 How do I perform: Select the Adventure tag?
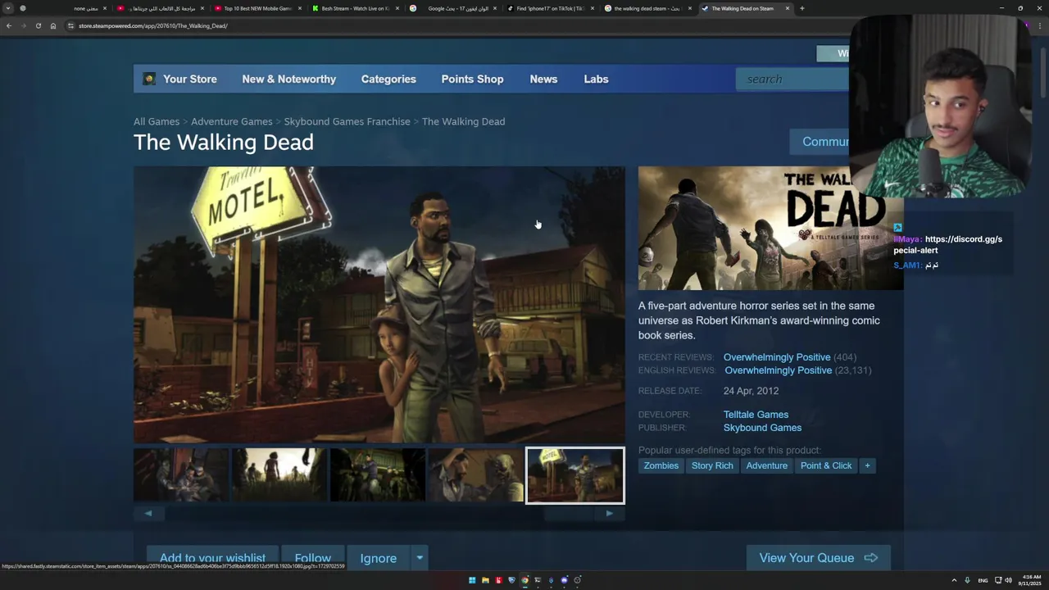tap(766, 465)
